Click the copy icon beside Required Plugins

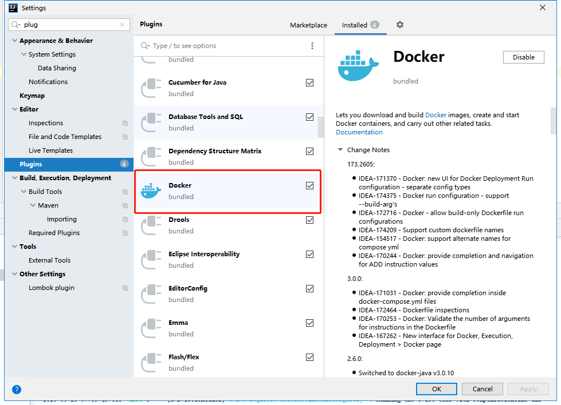click(125, 233)
